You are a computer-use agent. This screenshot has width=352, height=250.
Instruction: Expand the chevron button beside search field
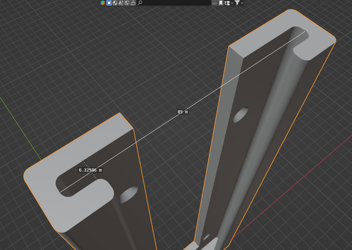pyautogui.click(x=214, y=3)
